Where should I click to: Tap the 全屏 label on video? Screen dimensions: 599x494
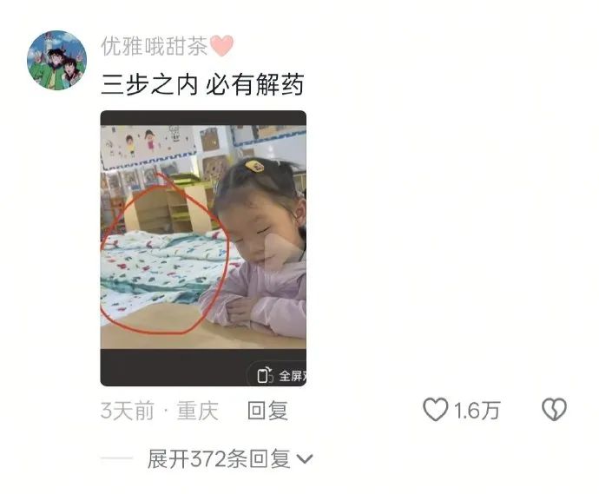[293, 376]
